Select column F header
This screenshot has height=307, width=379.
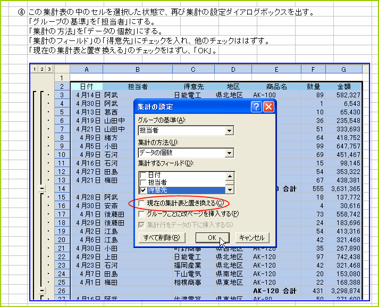click(313, 69)
